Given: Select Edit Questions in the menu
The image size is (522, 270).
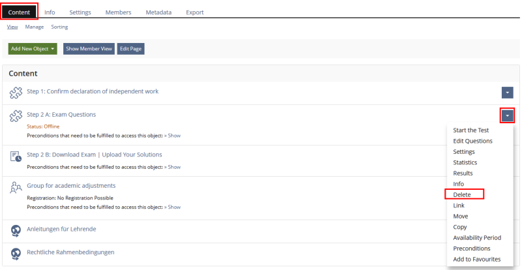Looking at the screenshot, I should [472, 141].
